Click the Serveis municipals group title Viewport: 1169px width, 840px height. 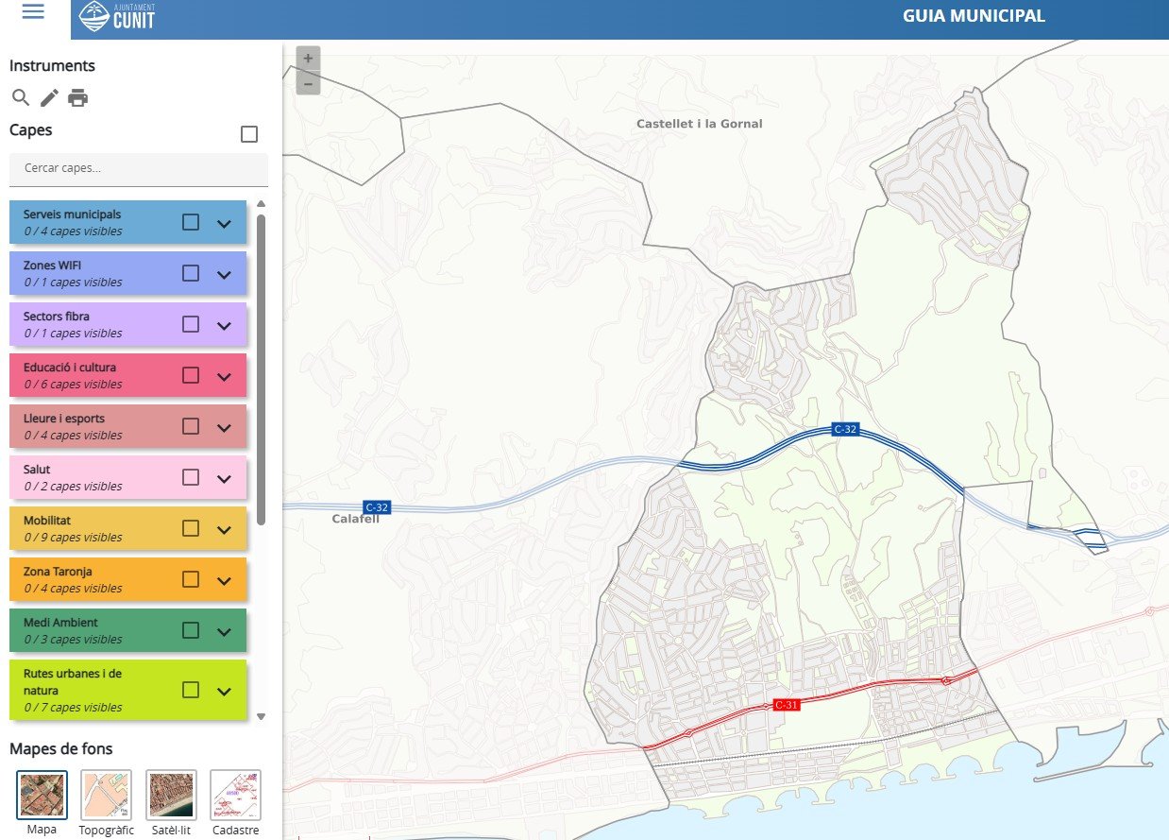tap(72, 214)
